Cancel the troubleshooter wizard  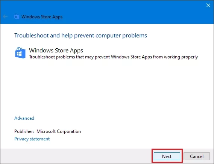197,156
